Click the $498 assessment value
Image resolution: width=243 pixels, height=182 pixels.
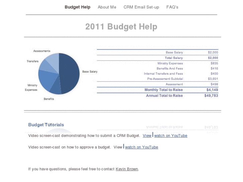pyautogui.click(x=214, y=84)
